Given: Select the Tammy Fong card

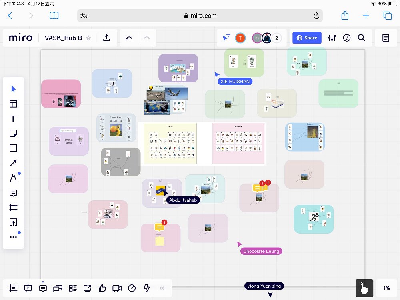Looking at the screenshot, I should [116, 128].
